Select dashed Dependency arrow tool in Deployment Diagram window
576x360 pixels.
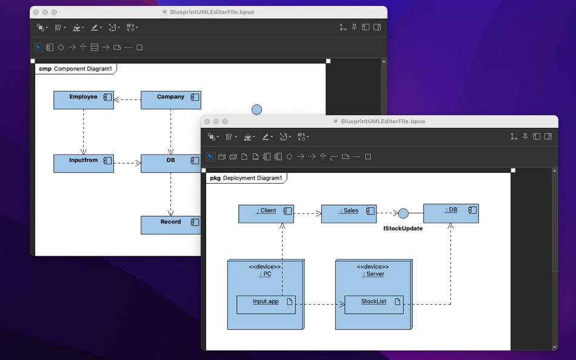coord(312,157)
